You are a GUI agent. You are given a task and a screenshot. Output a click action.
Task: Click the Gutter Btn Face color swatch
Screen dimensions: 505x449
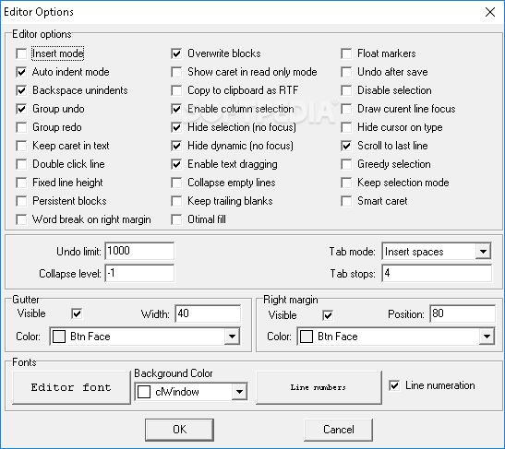[x=59, y=337]
